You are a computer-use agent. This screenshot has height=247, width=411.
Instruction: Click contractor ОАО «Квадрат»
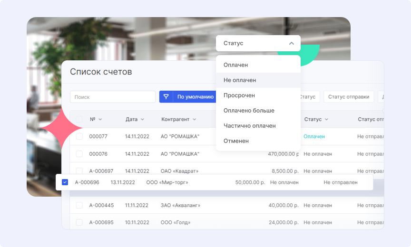click(x=179, y=171)
